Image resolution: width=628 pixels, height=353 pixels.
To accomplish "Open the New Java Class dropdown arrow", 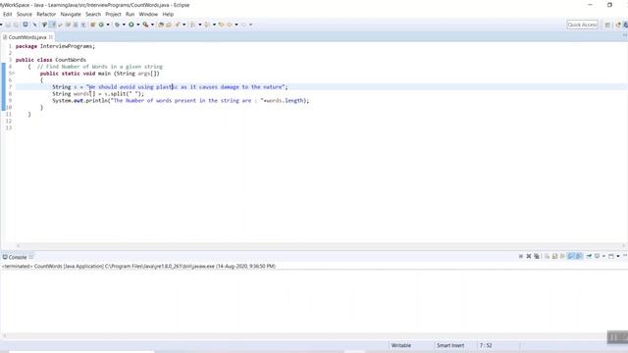I will [x=108, y=25].
